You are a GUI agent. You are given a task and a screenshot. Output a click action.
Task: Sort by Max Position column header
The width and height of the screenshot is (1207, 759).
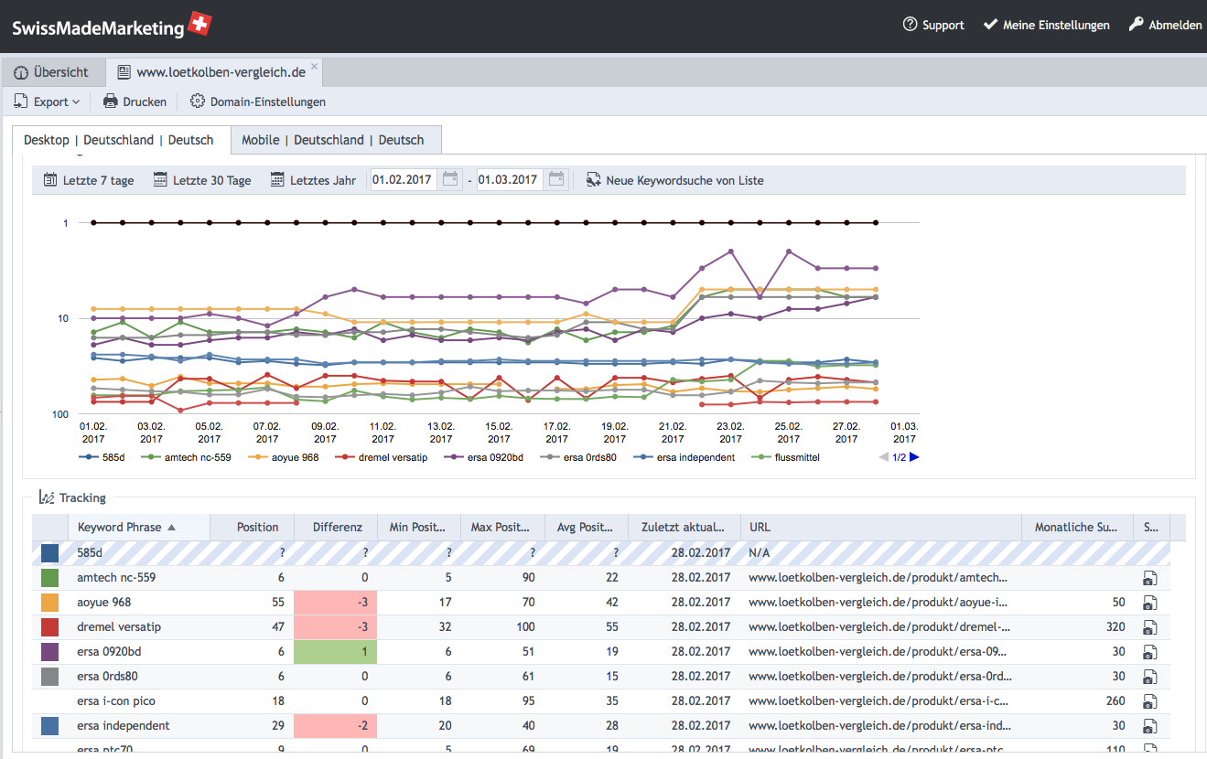(501, 527)
